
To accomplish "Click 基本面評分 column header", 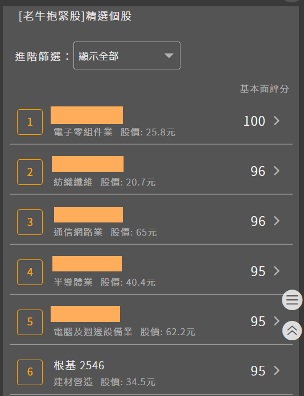I will tap(264, 89).
